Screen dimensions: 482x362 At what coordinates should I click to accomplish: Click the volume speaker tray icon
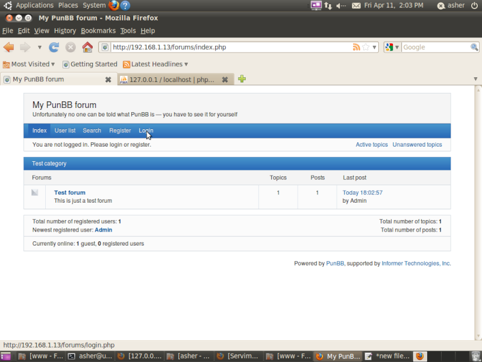point(340,5)
